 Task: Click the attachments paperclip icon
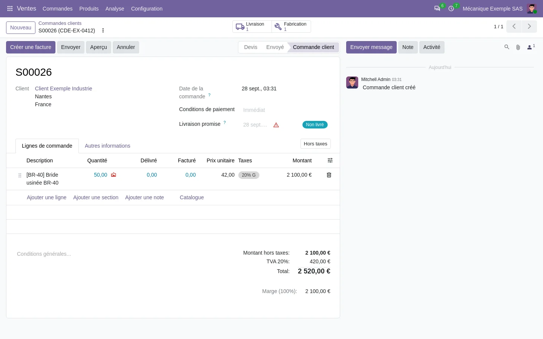[518, 47]
